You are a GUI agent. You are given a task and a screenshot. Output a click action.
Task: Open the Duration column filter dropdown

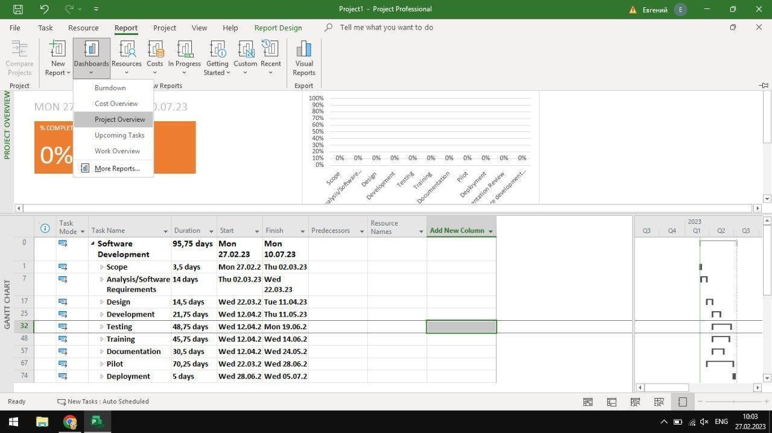[211, 232]
